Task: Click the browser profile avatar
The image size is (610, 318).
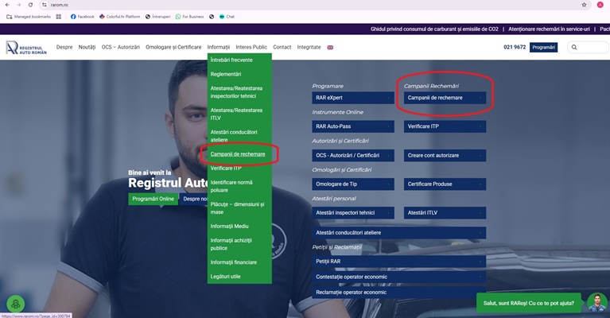Action: 599,5
